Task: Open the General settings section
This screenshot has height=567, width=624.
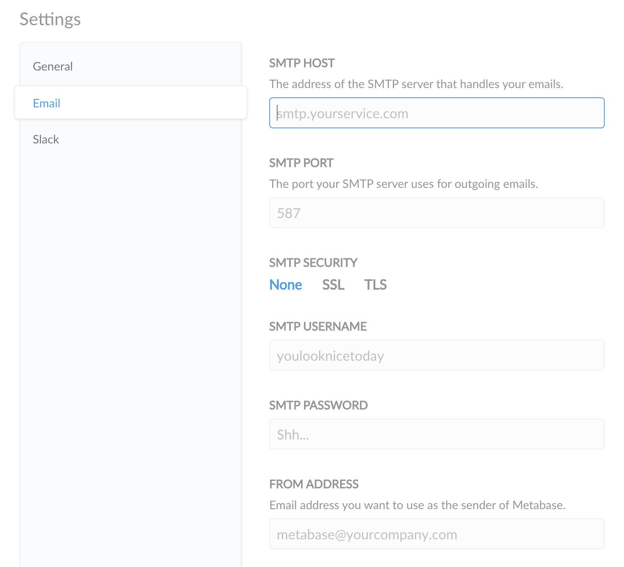Action: (x=53, y=66)
